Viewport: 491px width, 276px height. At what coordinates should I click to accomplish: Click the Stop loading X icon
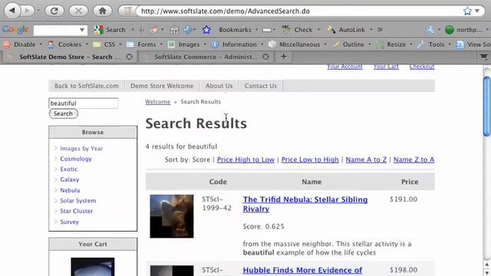coord(78,11)
